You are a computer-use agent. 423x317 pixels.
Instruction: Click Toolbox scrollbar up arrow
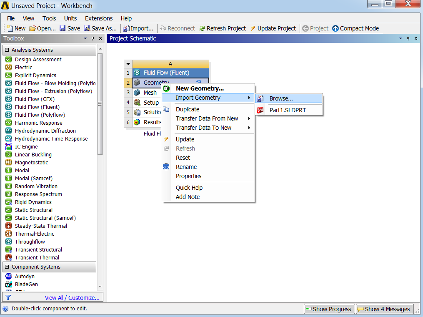point(100,49)
